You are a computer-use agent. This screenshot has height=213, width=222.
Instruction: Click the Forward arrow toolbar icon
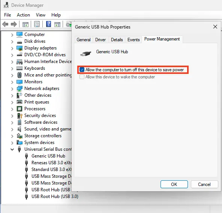14,24
